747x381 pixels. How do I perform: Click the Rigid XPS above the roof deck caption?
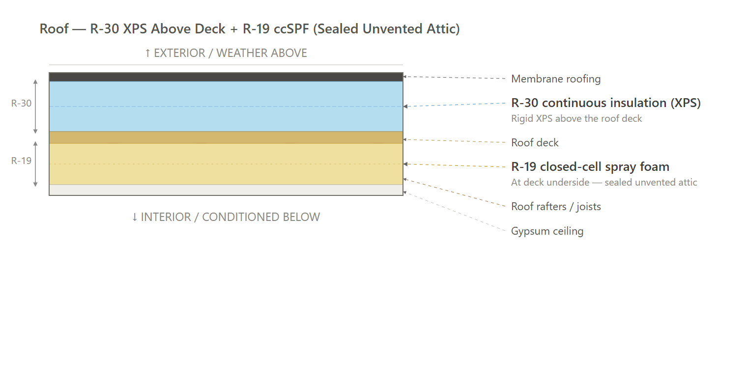pos(576,118)
